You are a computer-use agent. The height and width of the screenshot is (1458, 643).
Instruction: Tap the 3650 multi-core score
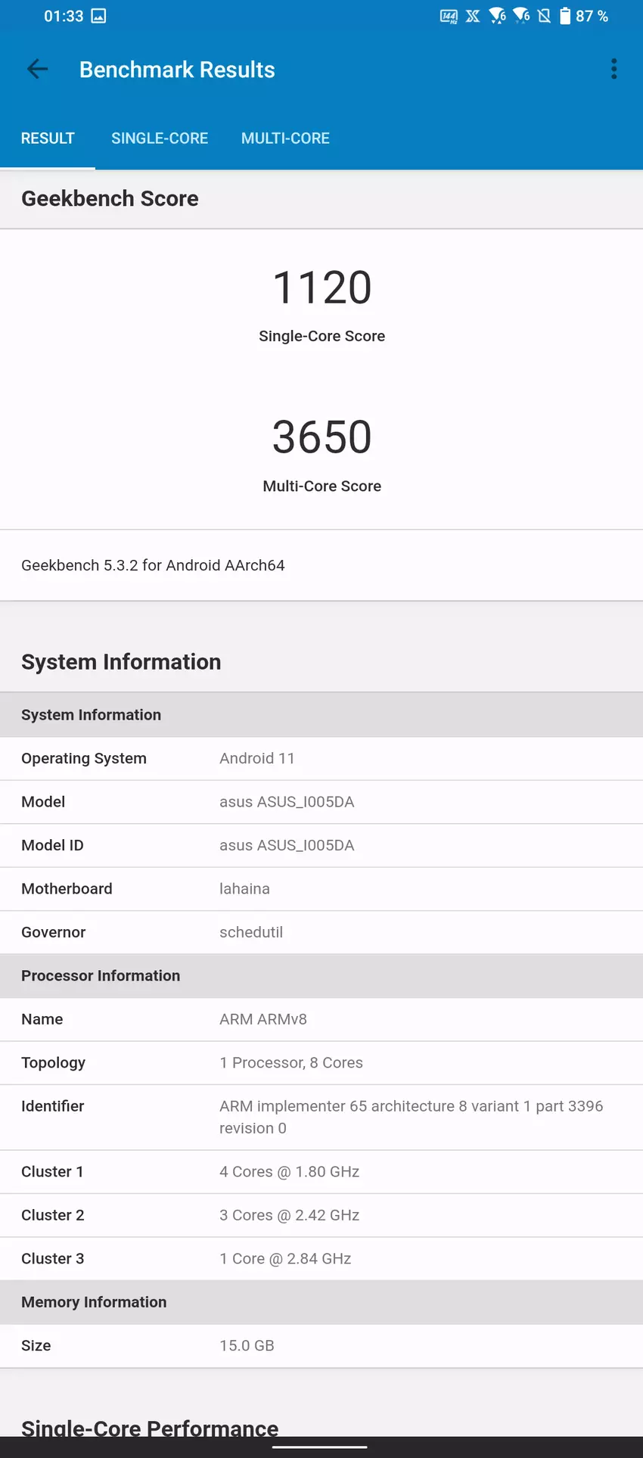point(321,438)
